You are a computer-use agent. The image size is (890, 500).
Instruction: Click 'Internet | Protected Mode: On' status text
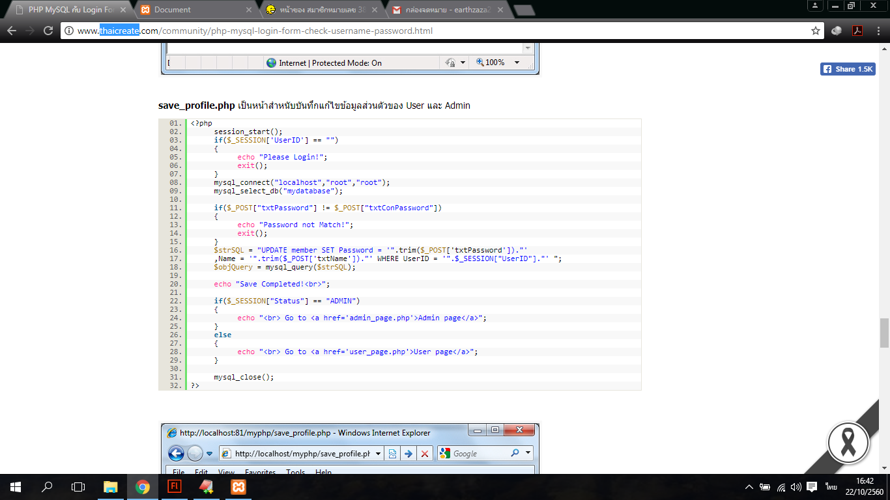(x=330, y=63)
